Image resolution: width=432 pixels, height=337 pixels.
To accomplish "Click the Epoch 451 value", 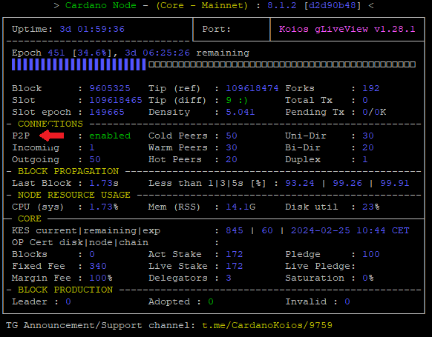I will 56,53.
